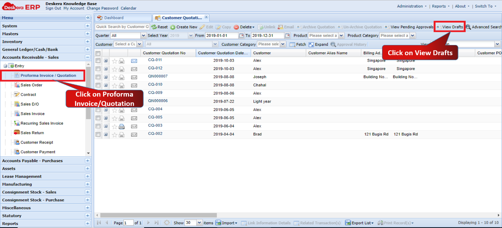Viewport: 502px width, 228px height.
Task: Open the Product Category dropdown
Action: 412,36
